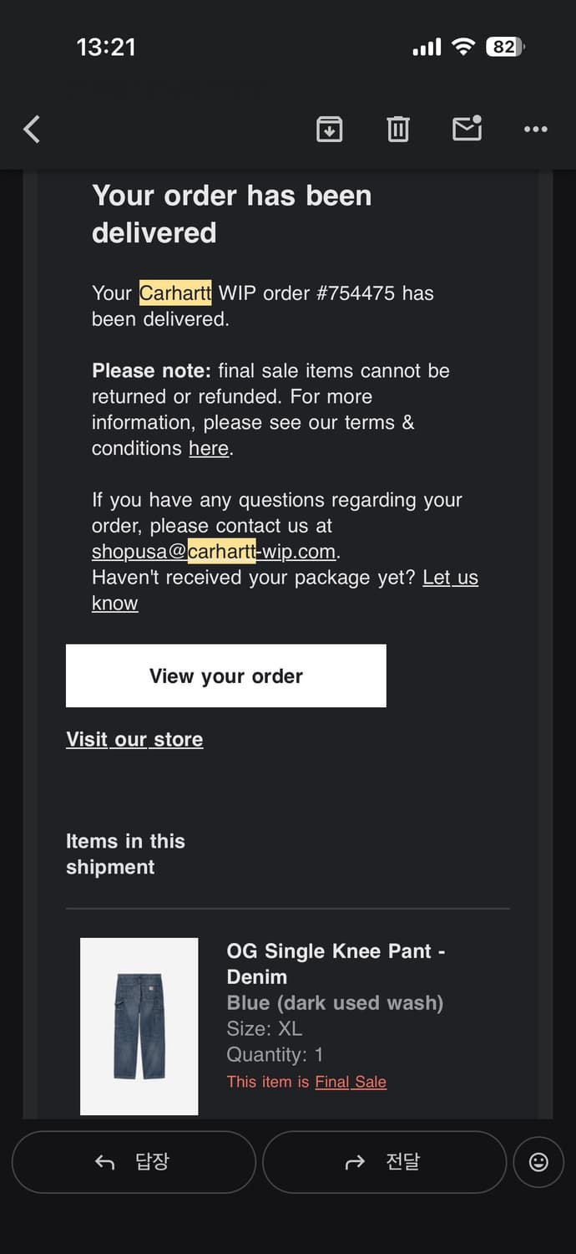Archive this email
576x1254 pixels.
click(x=329, y=130)
